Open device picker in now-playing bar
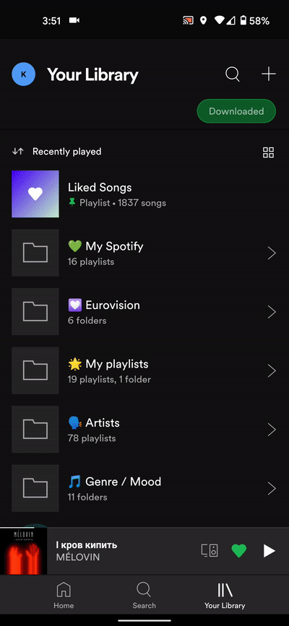 pos(210,551)
